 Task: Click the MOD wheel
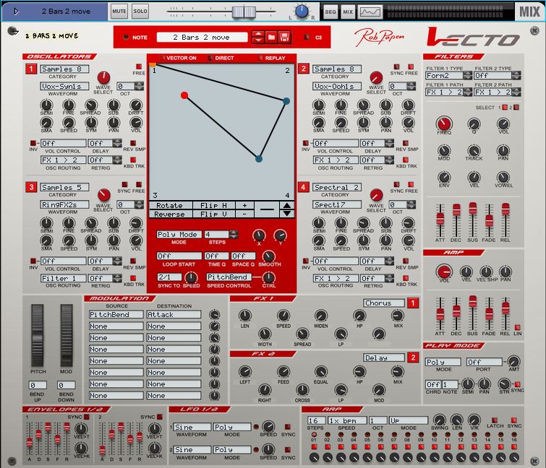(x=66, y=336)
